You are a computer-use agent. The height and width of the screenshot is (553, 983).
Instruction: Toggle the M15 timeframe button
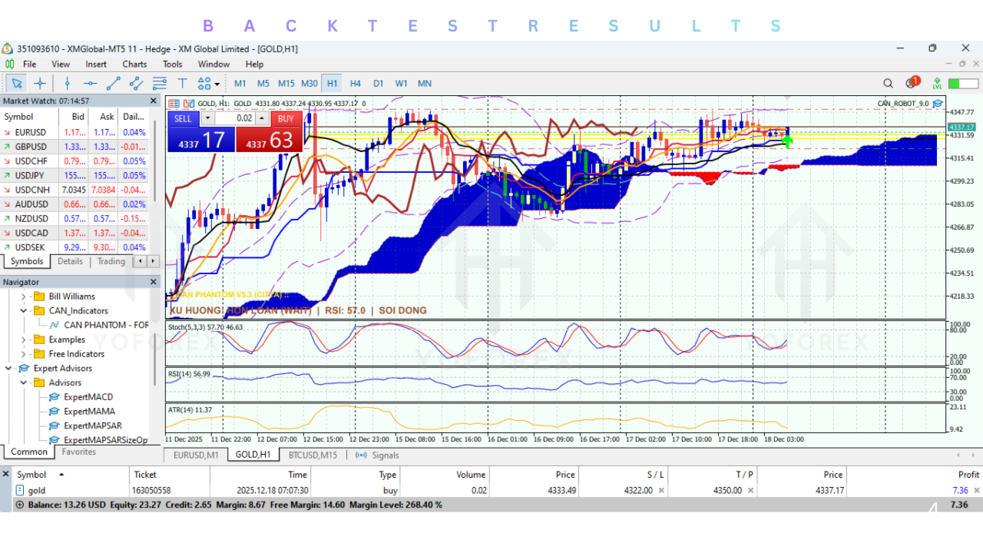coord(286,83)
